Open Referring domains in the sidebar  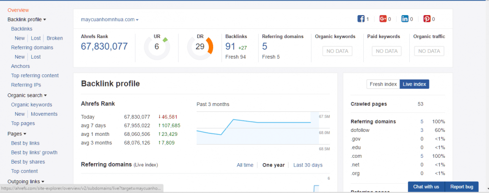tap(32, 47)
